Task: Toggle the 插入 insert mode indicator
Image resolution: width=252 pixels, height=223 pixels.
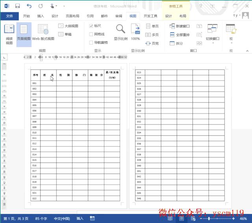Action: coord(80,219)
